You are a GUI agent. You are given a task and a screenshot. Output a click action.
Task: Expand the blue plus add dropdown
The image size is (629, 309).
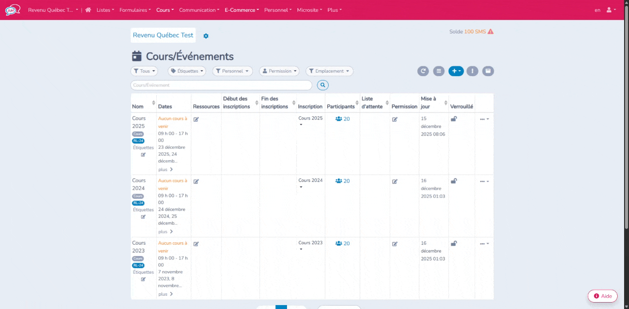[456, 71]
